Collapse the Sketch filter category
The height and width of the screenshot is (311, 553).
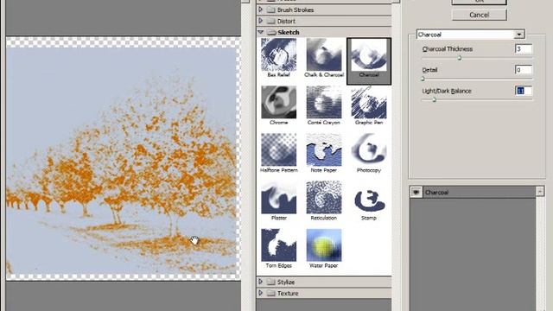coord(261,32)
